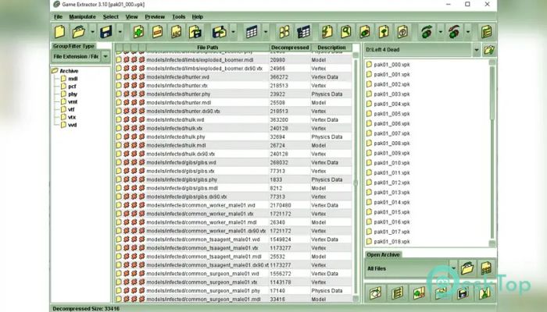
Task: Expand the Extract toolbar dropdown arrow
Action: [x=233, y=32]
